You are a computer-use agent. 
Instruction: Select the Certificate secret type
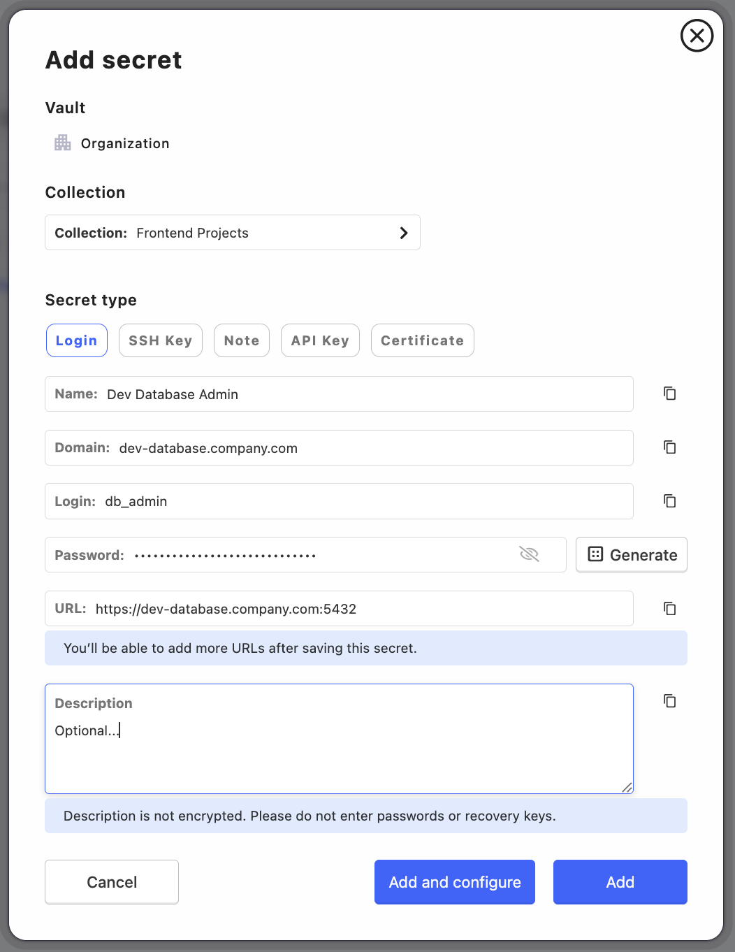423,340
